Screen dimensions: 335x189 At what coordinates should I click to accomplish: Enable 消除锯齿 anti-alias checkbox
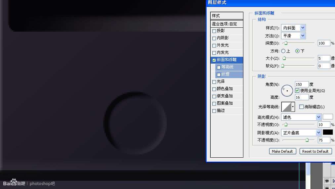point(301,107)
